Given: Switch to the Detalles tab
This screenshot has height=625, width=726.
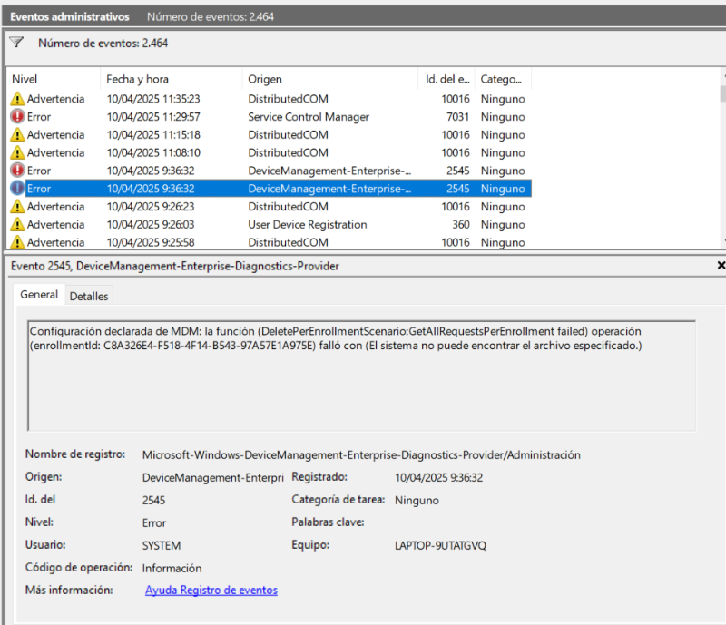Looking at the screenshot, I should coord(89,297).
